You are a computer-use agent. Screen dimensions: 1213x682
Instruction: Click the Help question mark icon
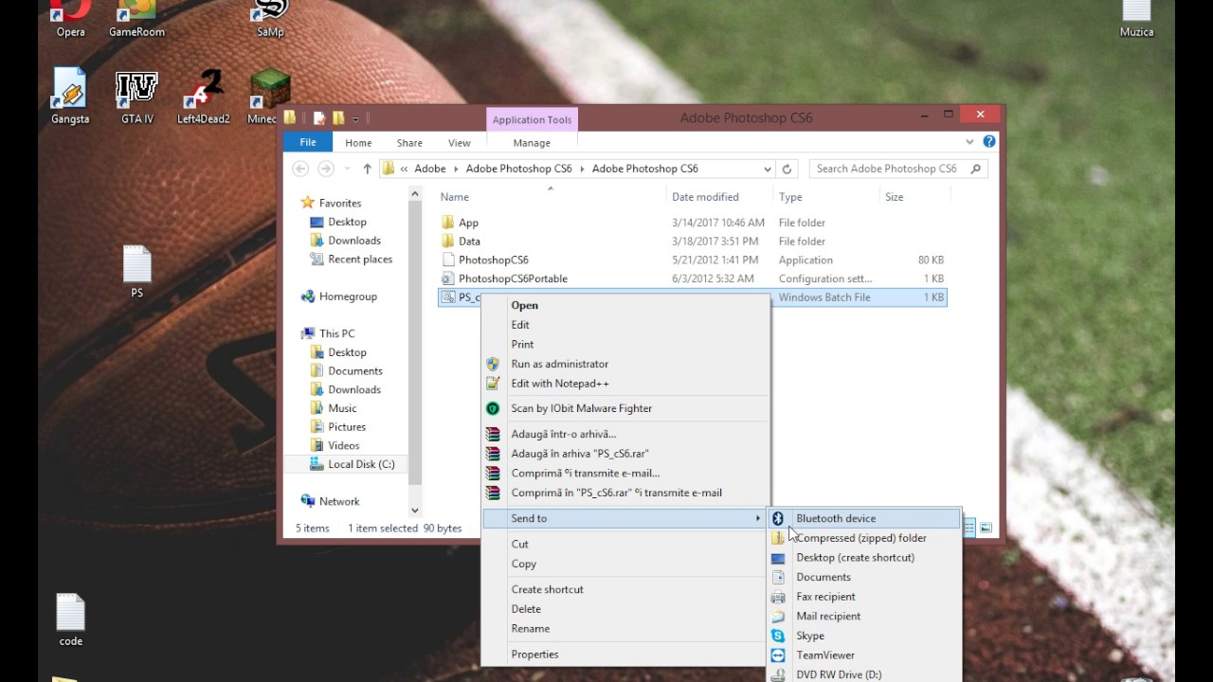988,141
